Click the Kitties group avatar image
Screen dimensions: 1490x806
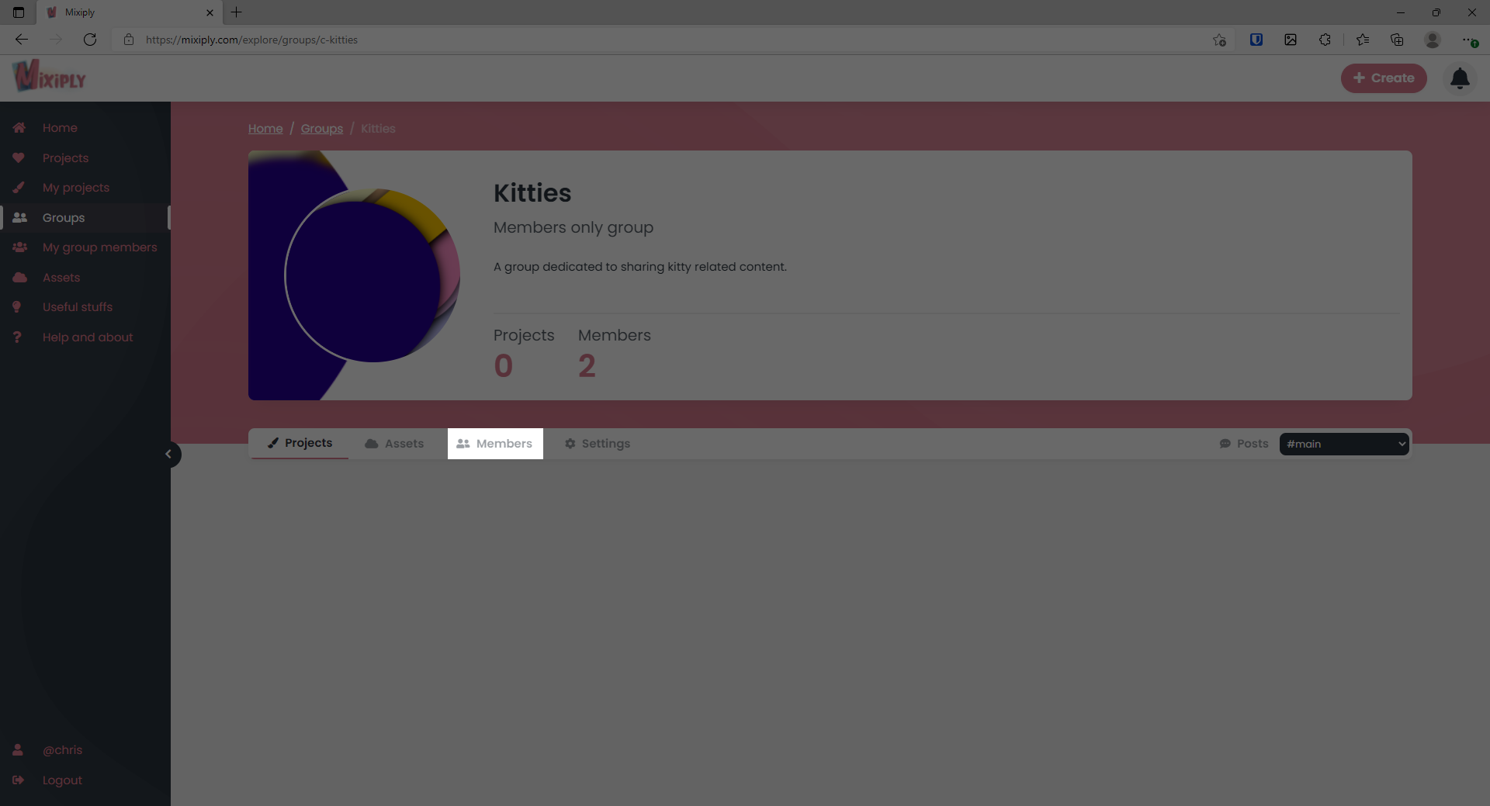click(372, 275)
